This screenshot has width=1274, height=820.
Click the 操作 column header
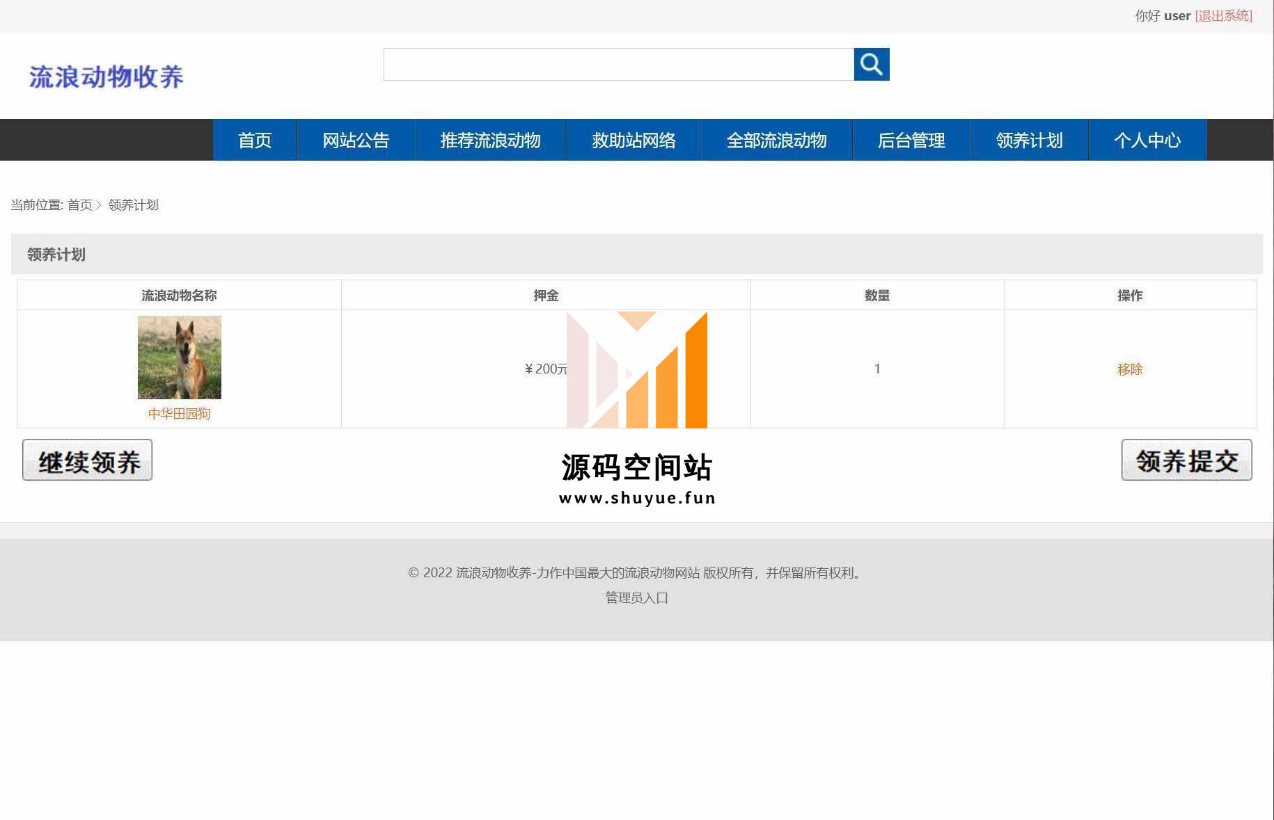pos(1130,296)
